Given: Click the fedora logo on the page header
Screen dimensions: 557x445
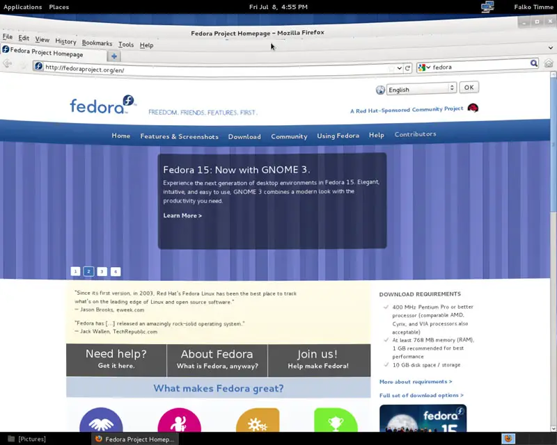Looking at the screenshot, I should [102, 105].
